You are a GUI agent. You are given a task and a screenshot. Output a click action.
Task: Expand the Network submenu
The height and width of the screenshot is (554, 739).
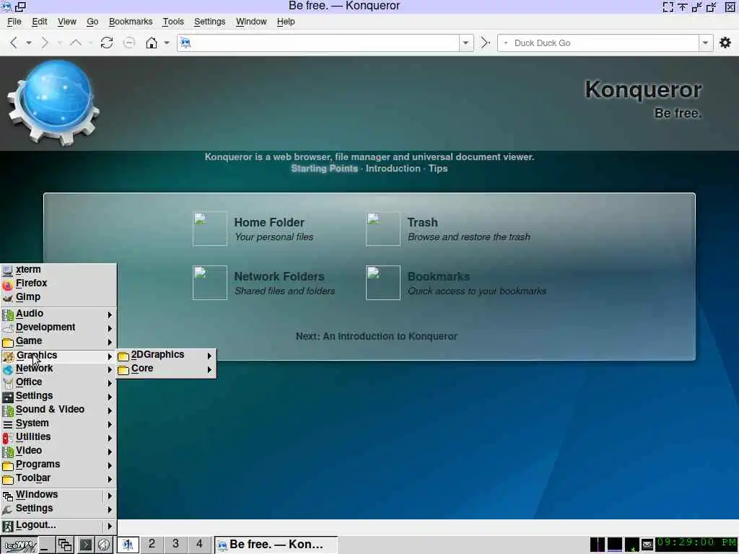[x=58, y=369]
